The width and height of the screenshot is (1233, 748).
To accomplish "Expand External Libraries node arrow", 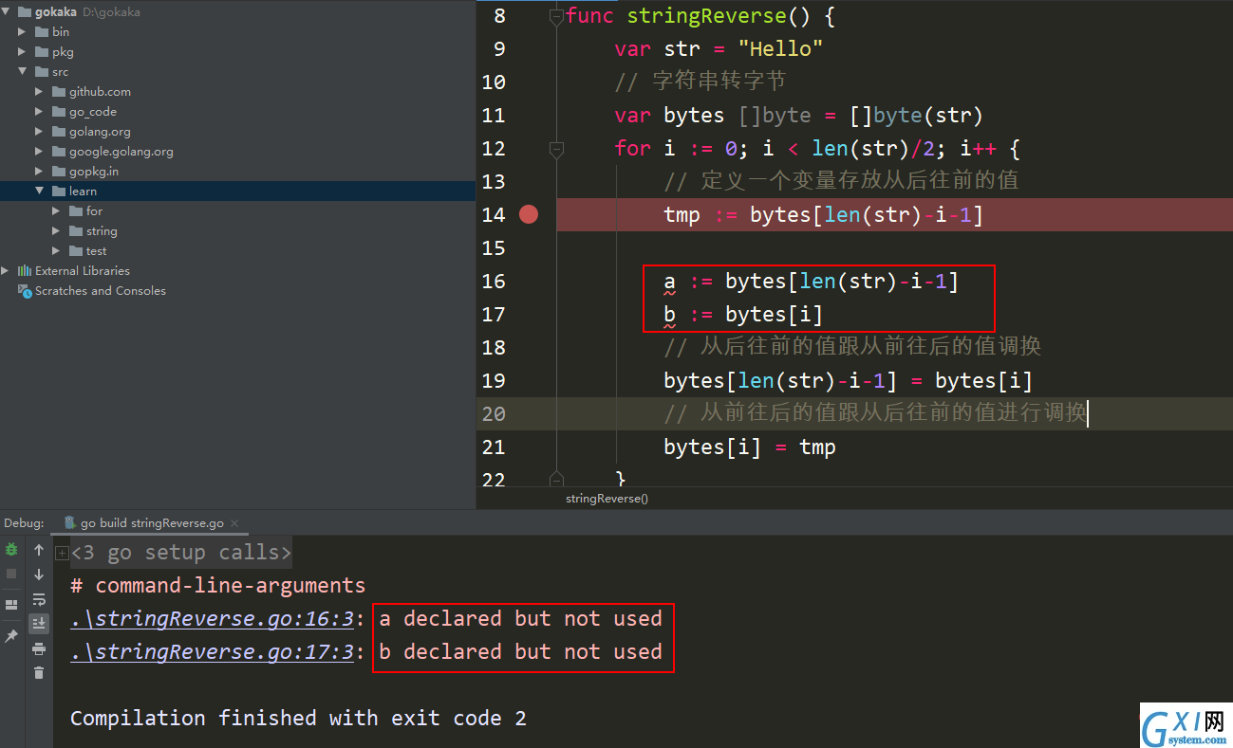I will [x=6, y=271].
